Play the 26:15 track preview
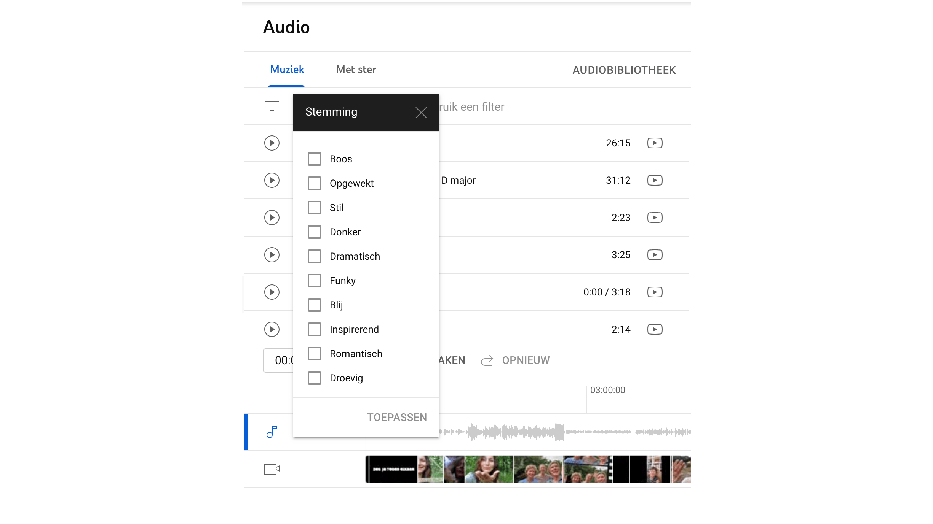Screen dimensions: 933x524 [272, 143]
